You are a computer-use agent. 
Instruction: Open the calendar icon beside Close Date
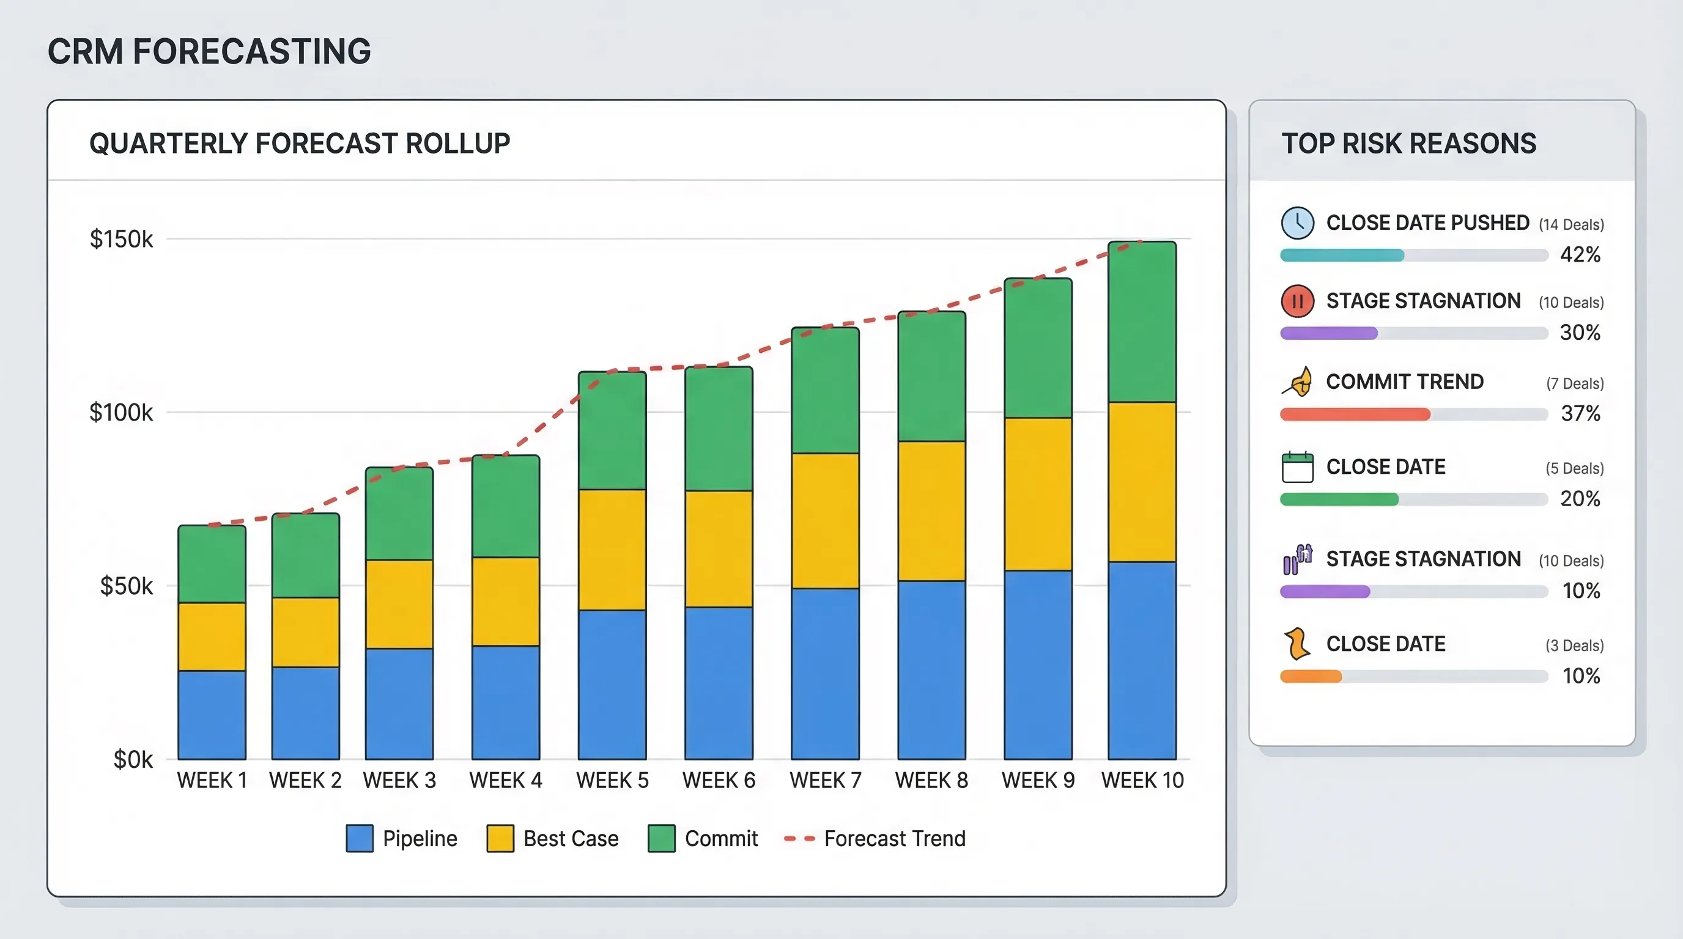point(1298,466)
